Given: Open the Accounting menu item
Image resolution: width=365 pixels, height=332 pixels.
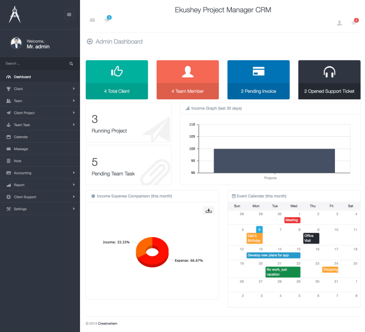Looking at the screenshot, I should (x=40, y=173).
